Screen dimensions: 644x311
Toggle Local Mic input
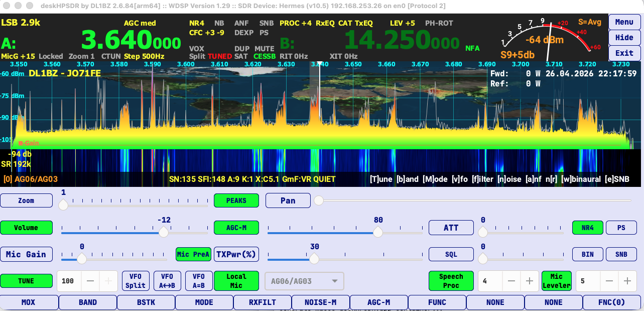click(x=236, y=281)
